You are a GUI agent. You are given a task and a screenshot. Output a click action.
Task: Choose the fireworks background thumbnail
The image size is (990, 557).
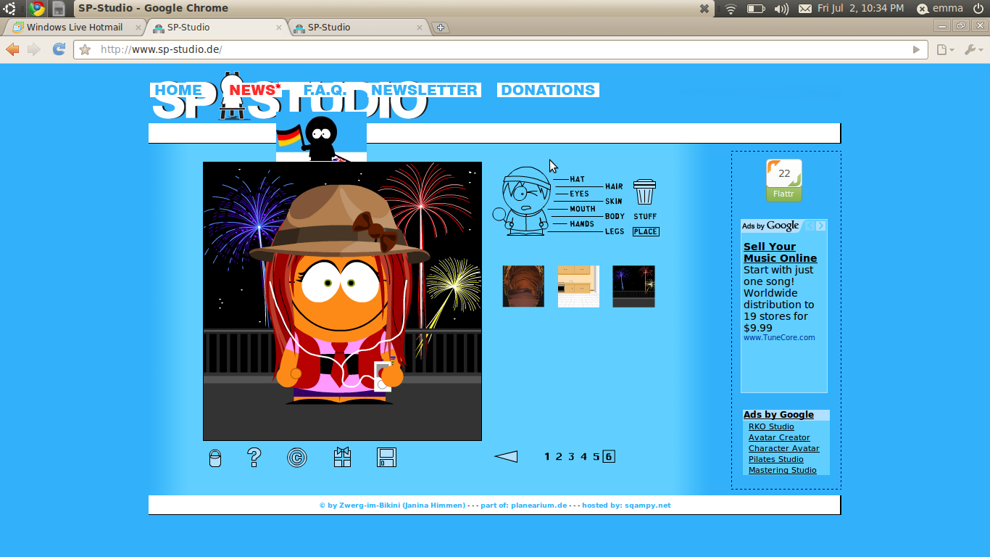(633, 286)
